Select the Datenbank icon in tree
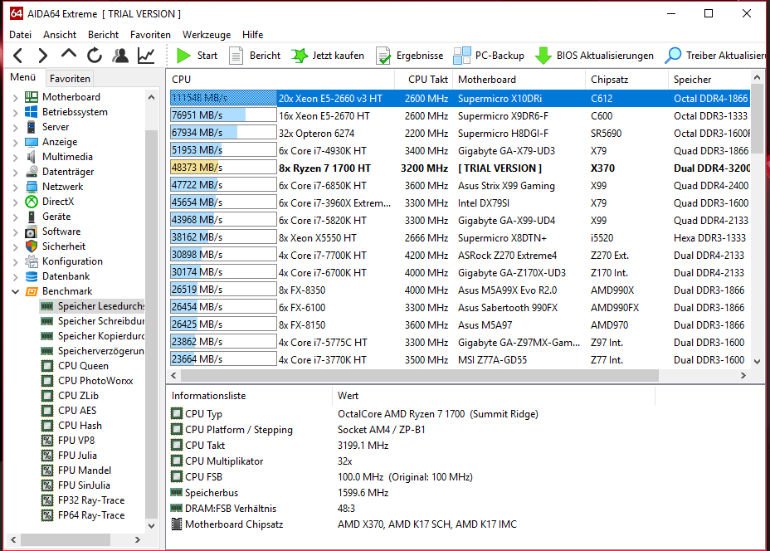Viewport: 770px width, 551px height. [32, 276]
